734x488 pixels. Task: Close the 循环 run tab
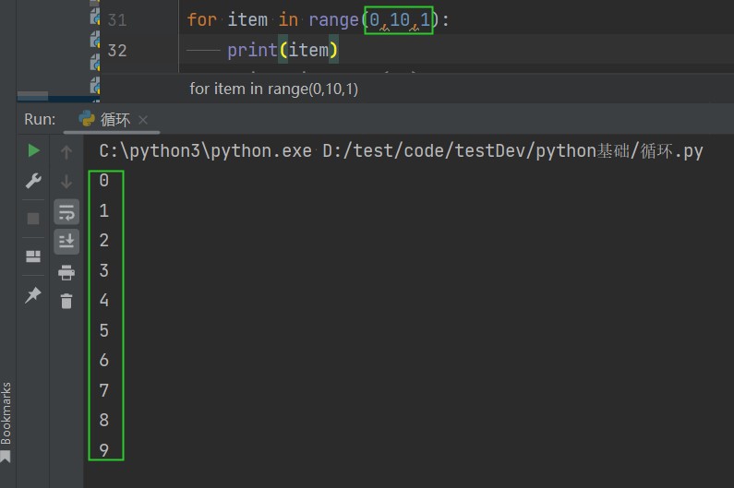tap(143, 120)
